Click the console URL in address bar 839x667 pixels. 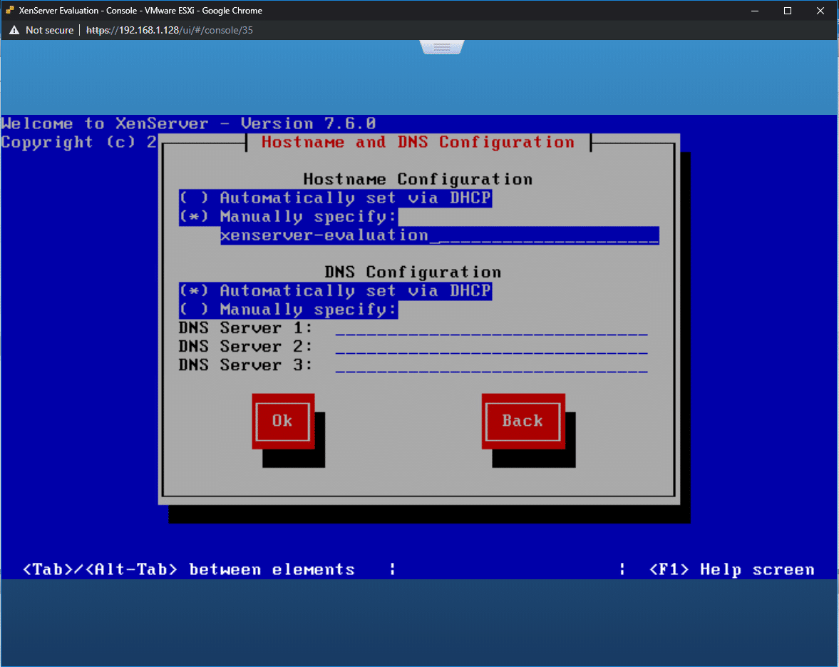(170, 31)
